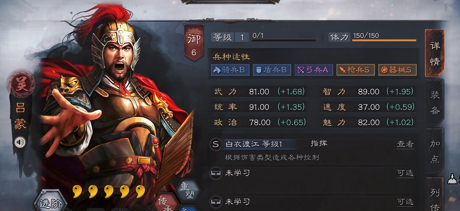Click the S rank skill icon

(x=216, y=144)
